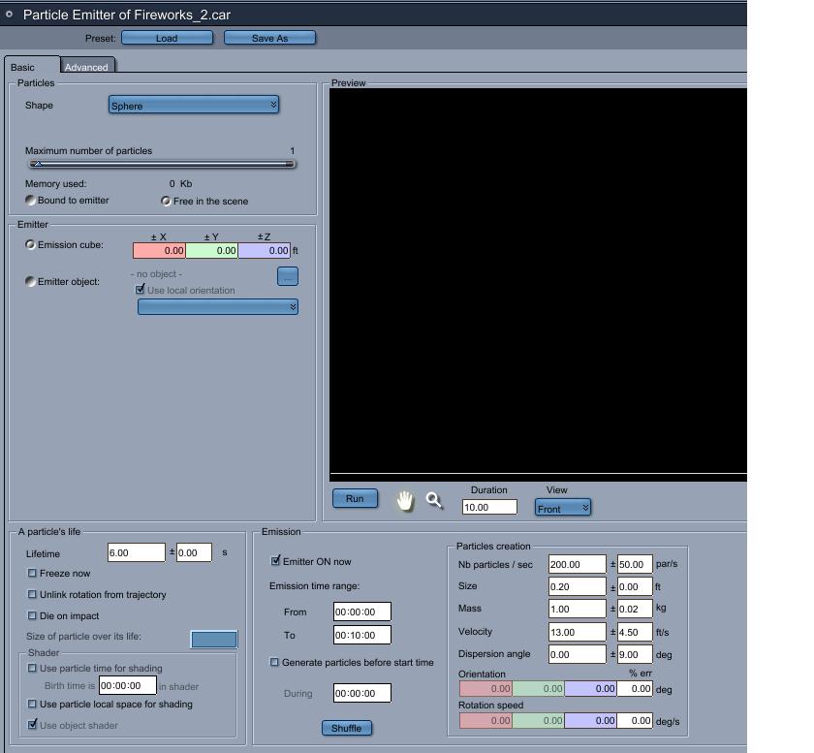Click Nb particles / sec field 200.00

pos(578,564)
